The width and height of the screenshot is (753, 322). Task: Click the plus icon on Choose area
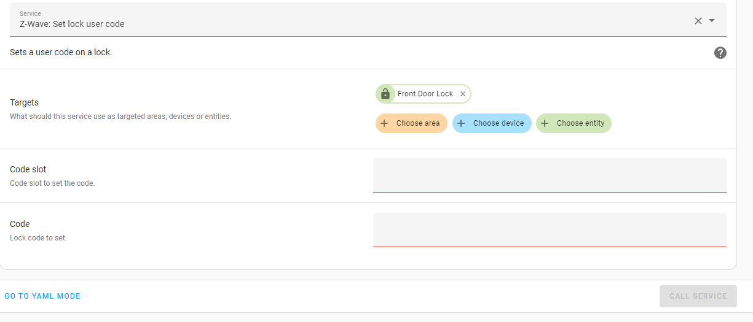(384, 123)
